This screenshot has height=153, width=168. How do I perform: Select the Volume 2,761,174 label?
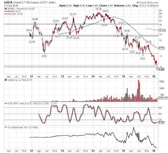(20, 80)
